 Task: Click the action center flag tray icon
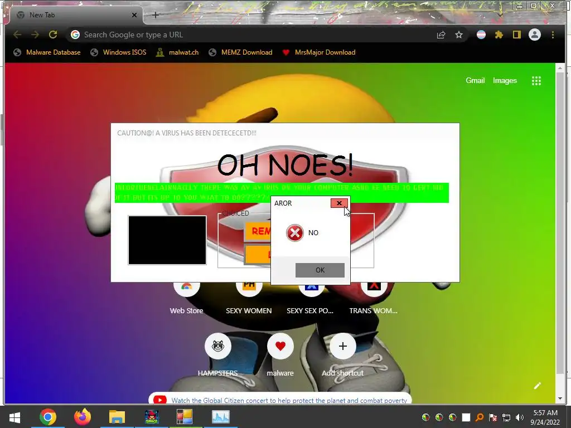[x=493, y=417]
